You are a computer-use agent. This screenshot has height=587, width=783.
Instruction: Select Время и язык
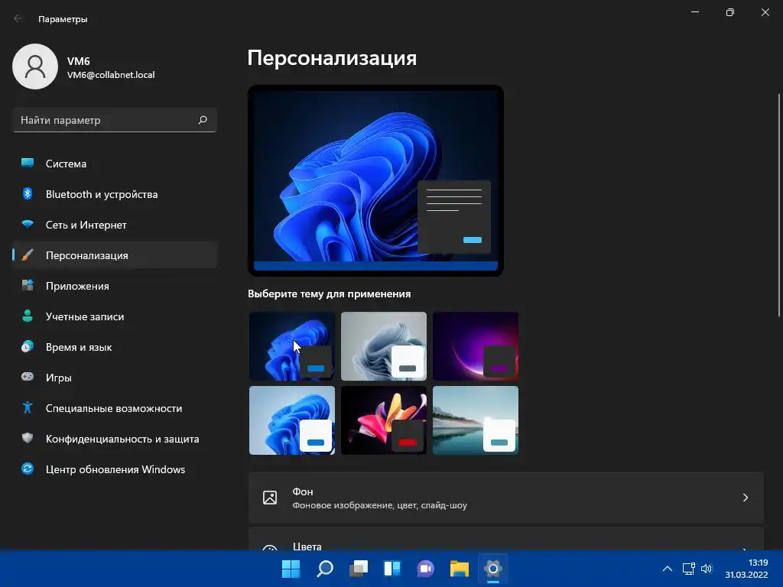115,347
